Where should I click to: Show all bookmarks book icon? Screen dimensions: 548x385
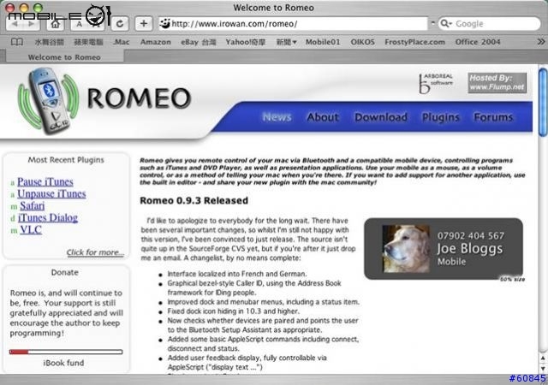point(17,42)
